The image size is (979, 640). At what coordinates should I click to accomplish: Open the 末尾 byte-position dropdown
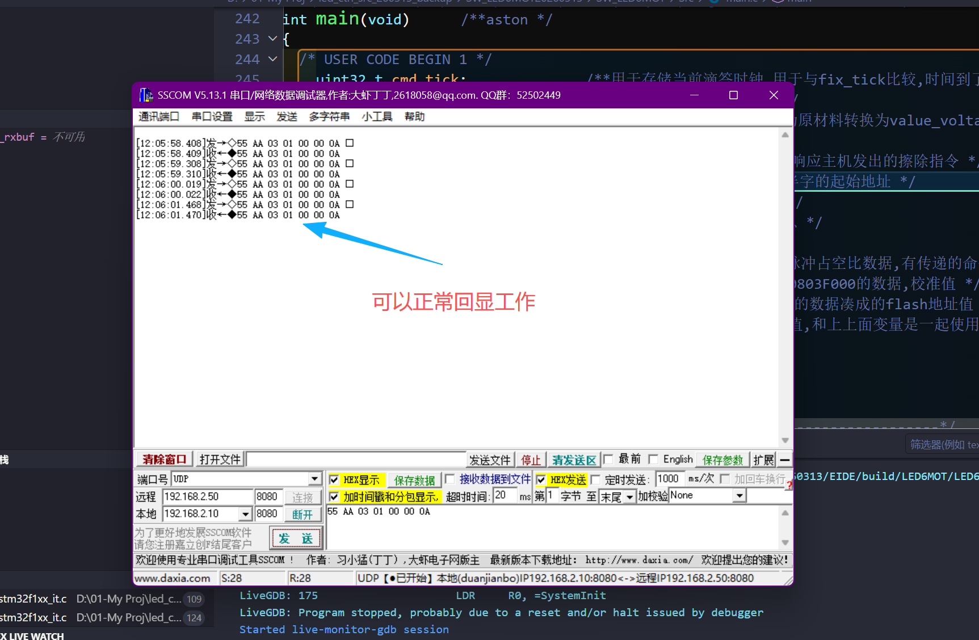(x=629, y=497)
